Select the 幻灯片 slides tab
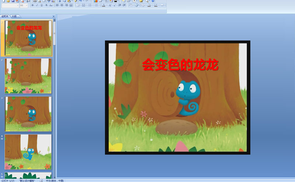This screenshot has height=182, width=295. 5,16
